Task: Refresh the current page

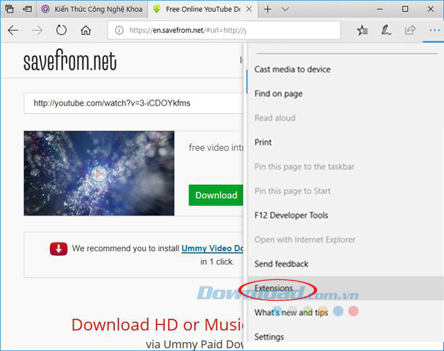Action: (61, 30)
